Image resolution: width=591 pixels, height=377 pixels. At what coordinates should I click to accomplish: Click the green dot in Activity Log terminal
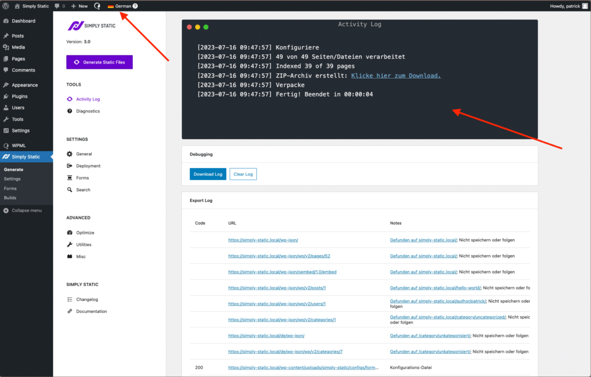[206, 27]
